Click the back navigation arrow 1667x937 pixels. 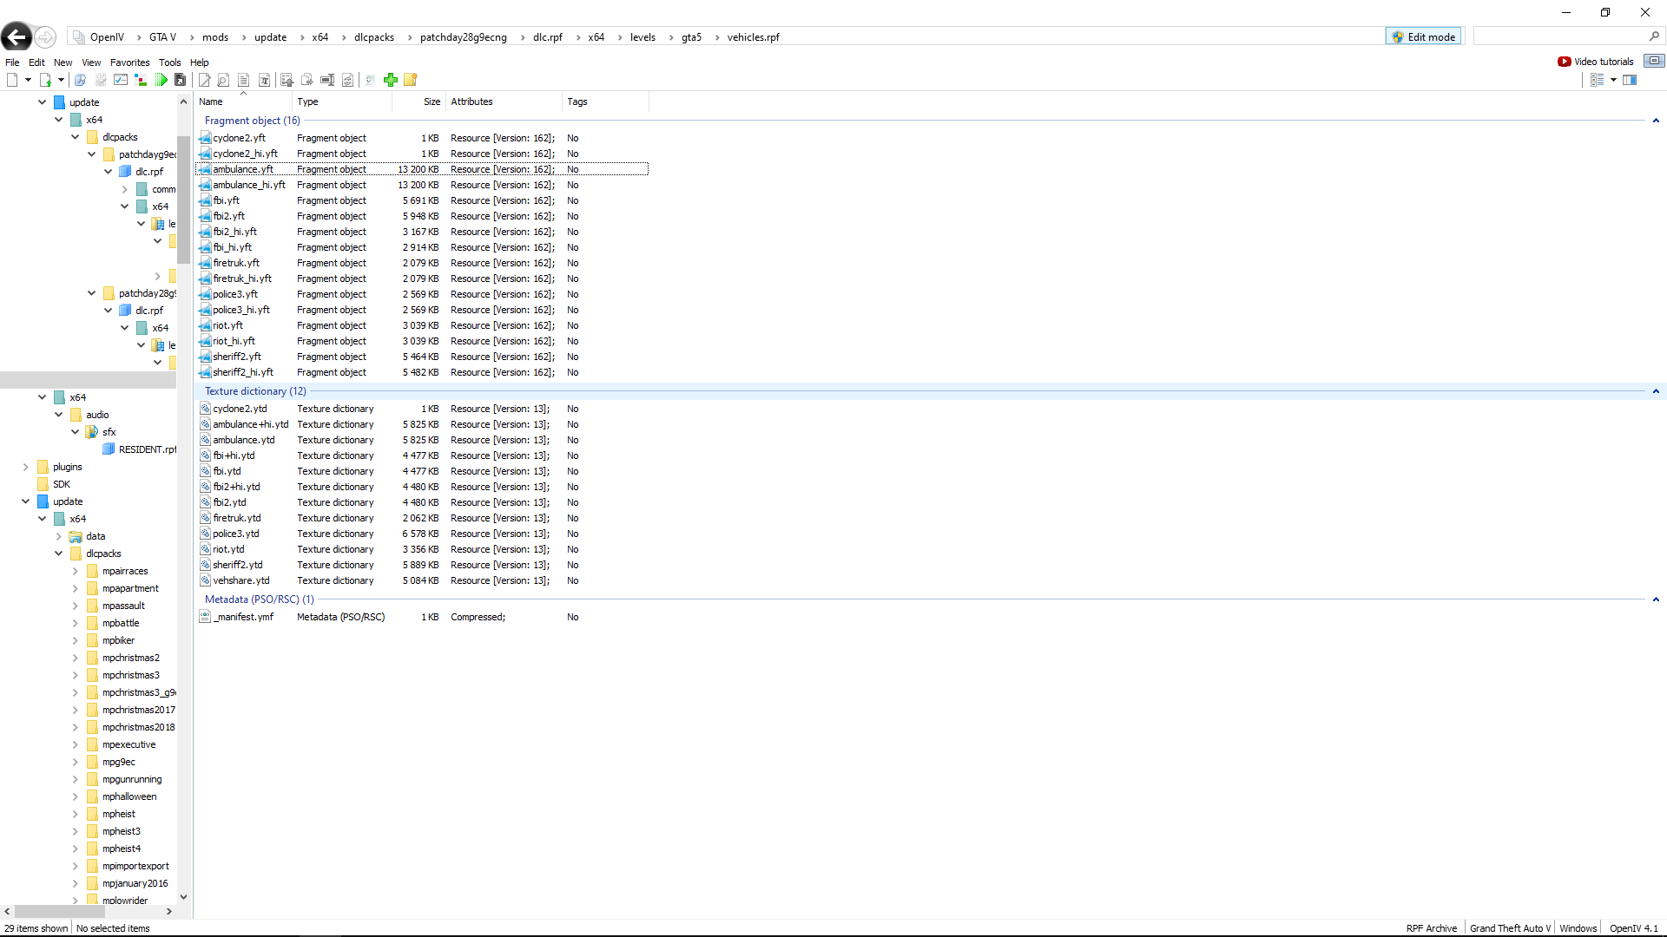(16, 37)
